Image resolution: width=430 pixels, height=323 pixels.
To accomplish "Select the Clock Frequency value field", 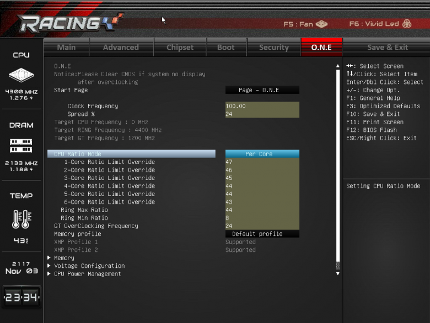I will (262, 106).
